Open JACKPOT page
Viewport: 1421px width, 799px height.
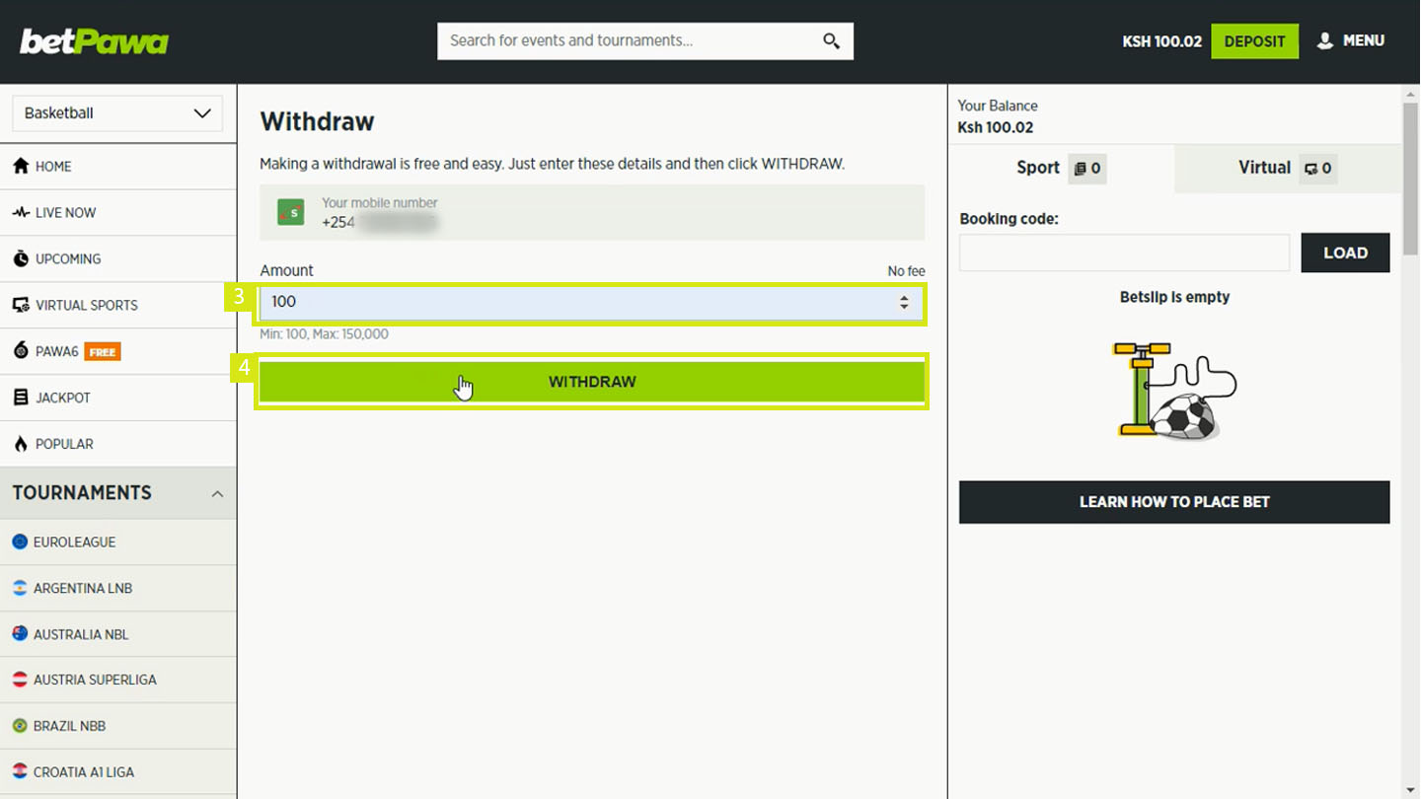118,399
